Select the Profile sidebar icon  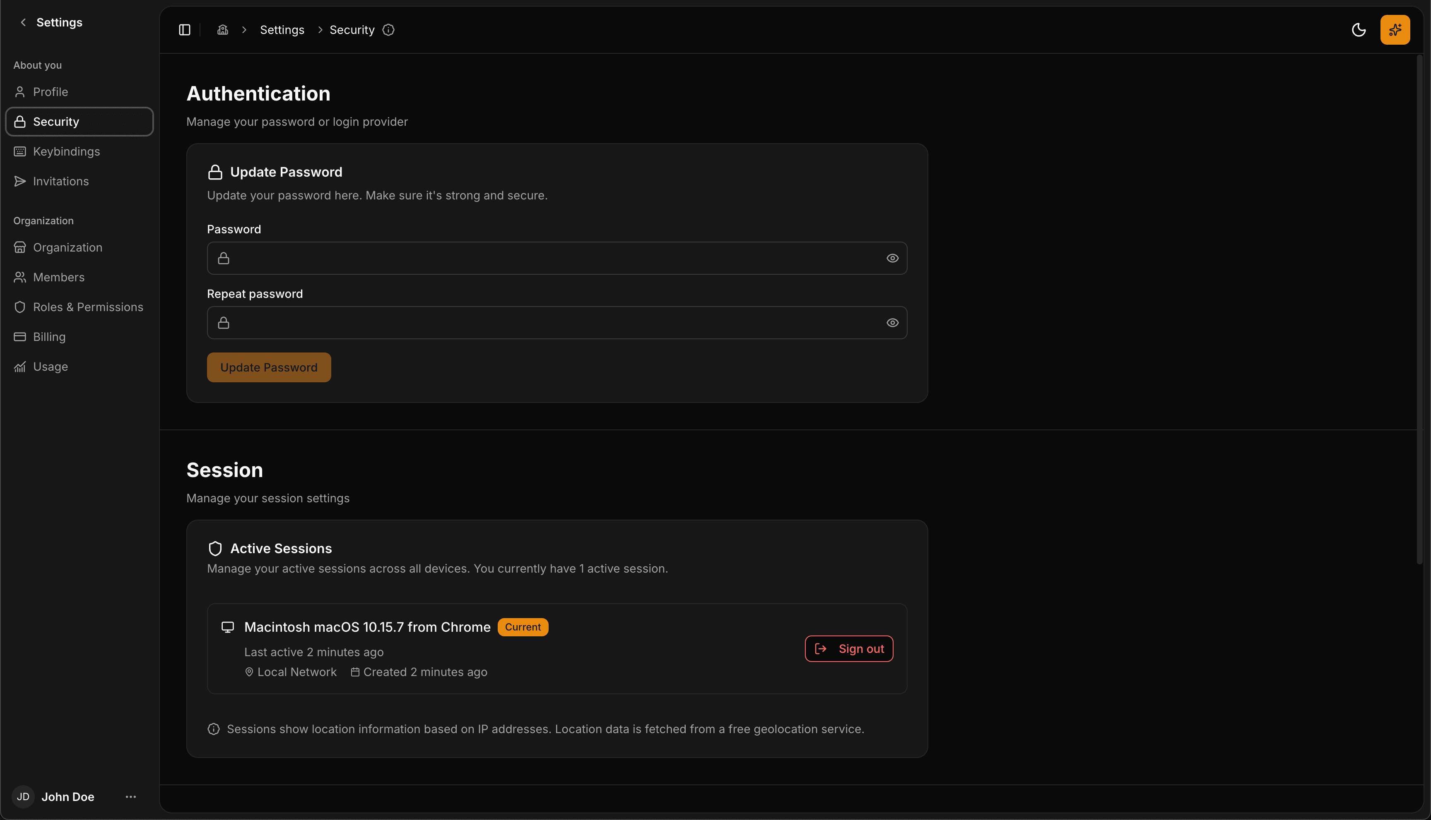coord(20,91)
